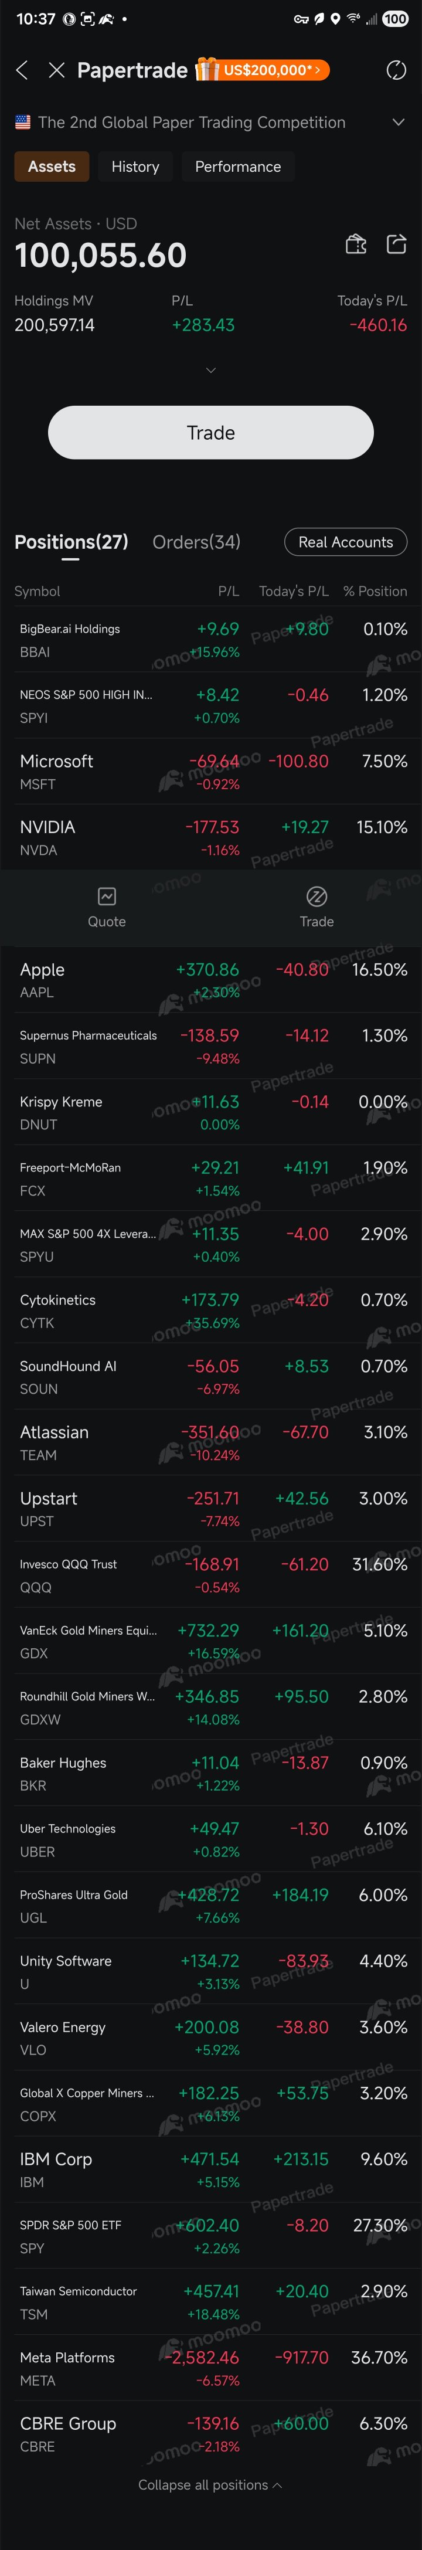Switch to Real Accounts
The image size is (422, 2550).
pos(346,541)
